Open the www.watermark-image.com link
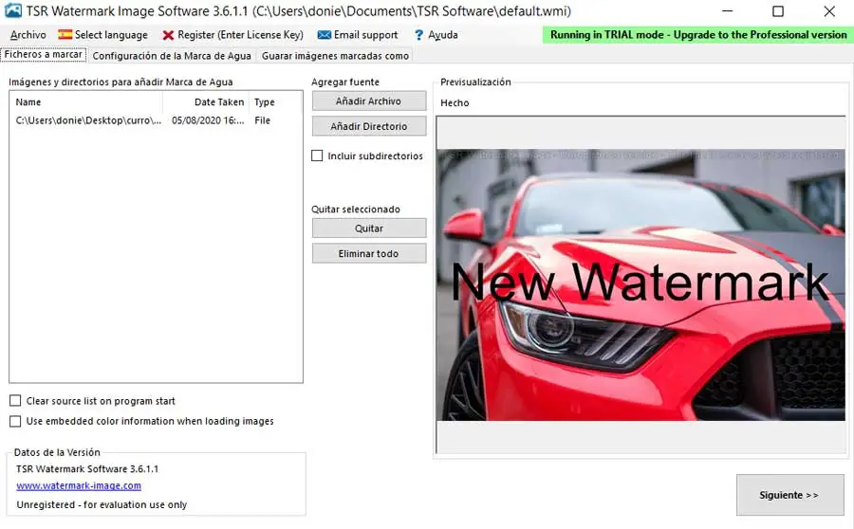Screen dimensions: 854x529 [79, 485]
